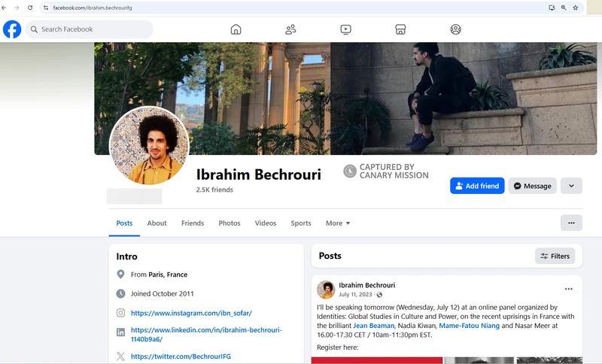Click the install app icon in address bar

[x=552, y=8]
